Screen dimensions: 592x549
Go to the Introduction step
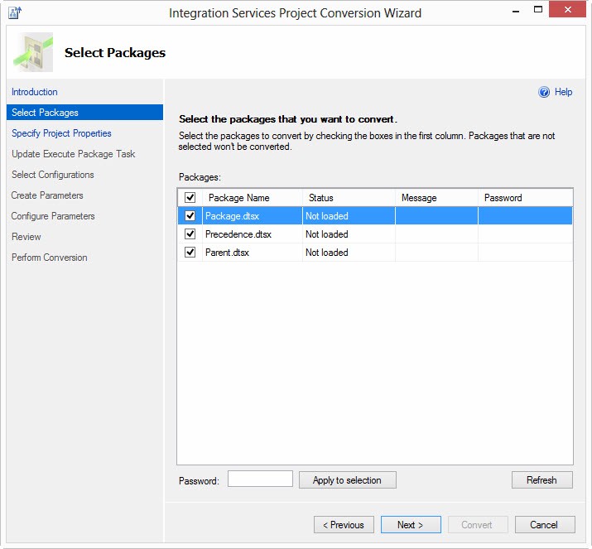(34, 92)
